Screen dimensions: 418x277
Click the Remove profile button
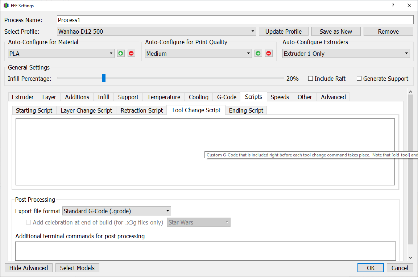click(388, 32)
